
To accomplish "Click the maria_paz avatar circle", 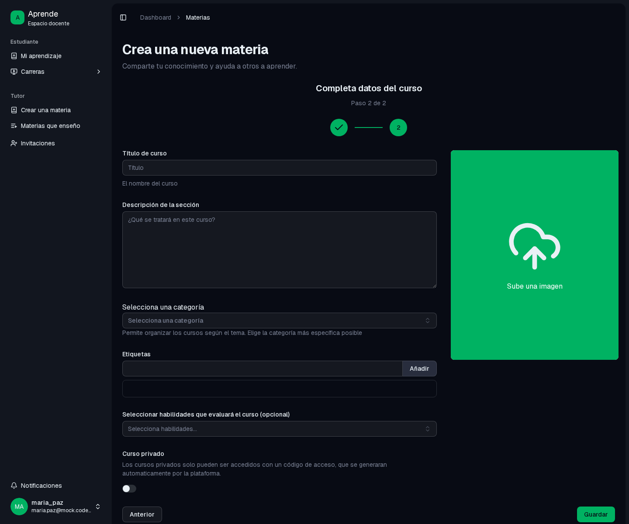I will pos(19,507).
